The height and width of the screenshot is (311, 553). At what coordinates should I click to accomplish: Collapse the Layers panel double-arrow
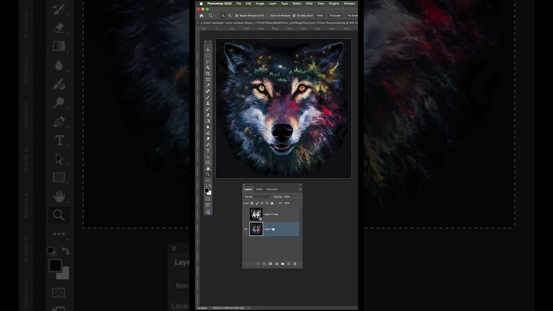pyautogui.click(x=300, y=185)
